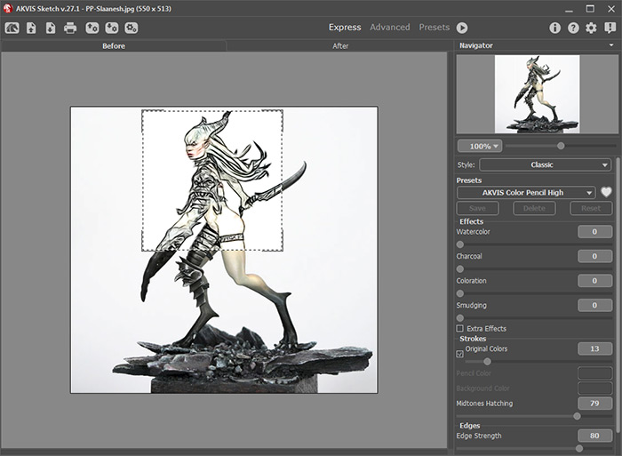The width and height of the screenshot is (622, 456).
Task: Click the Coloration slider handle
Action: [460, 293]
